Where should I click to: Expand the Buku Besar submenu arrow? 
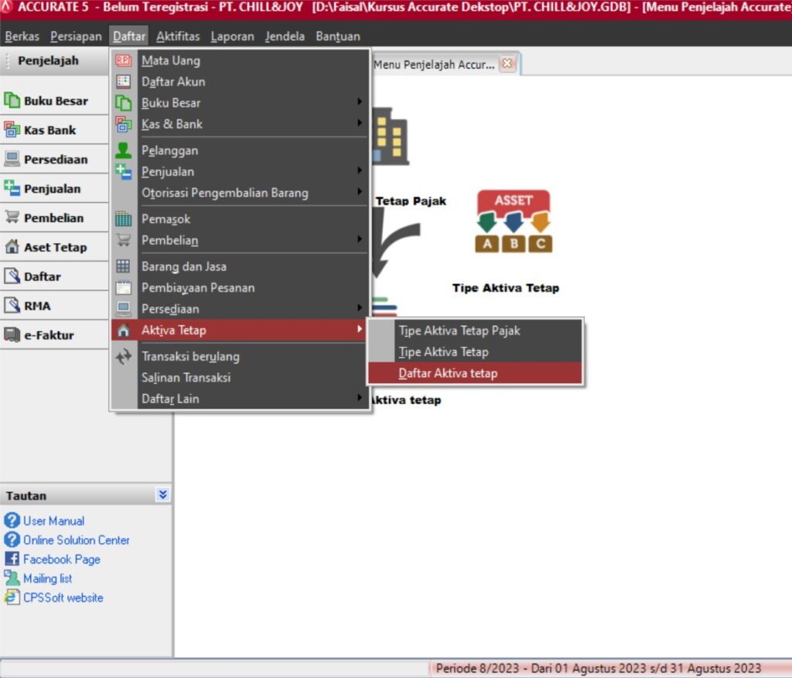point(360,102)
